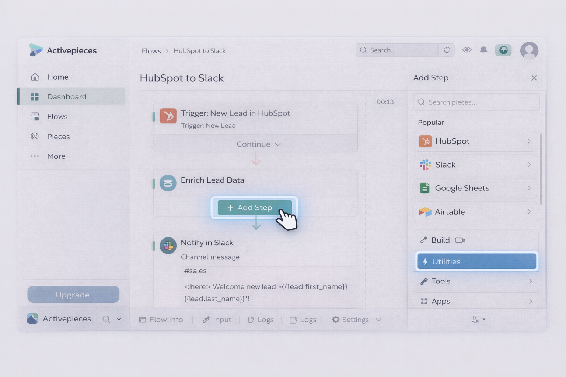566x377 pixels.
Task: Click the Flows sidebar icon
Action: pos(35,116)
